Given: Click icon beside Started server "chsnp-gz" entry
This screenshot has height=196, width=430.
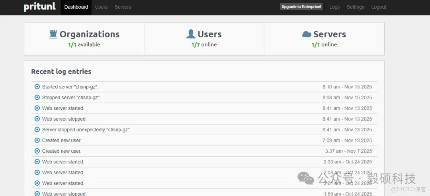Looking at the screenshot, I should point(37,86).
